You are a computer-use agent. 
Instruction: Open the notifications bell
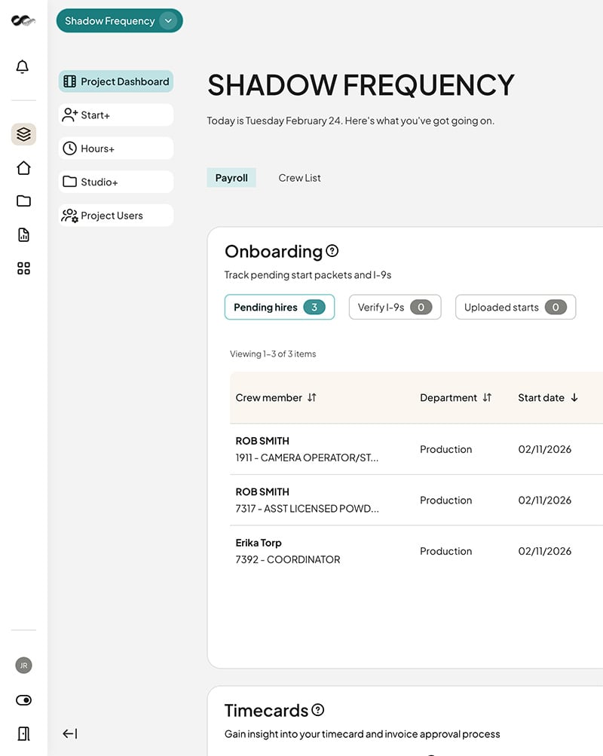(x=23, y=66)
